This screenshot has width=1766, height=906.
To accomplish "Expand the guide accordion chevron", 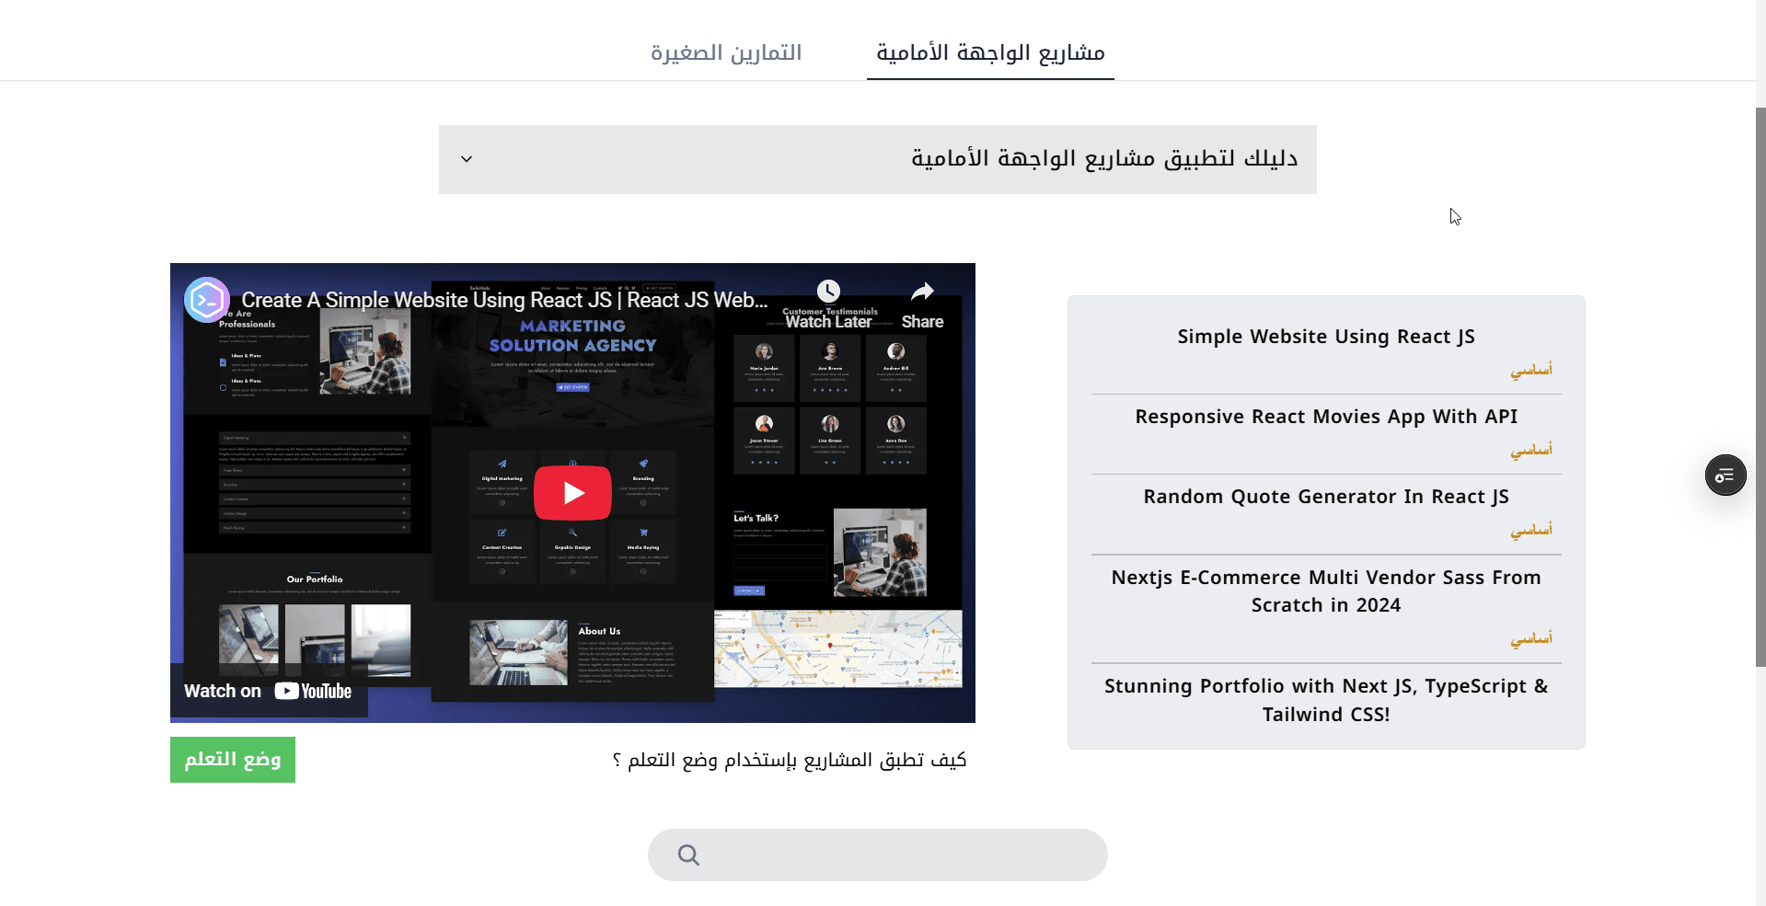I will pos(467,159).
